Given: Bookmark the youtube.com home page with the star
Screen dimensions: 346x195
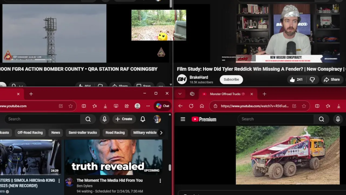Looking at the screenshot, I should click(x=71, y=106).
